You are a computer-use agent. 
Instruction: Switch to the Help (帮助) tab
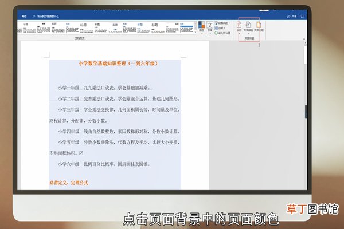click(24, 16)
